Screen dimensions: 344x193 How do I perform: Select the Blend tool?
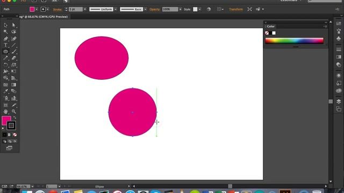(x=13, y=91)
